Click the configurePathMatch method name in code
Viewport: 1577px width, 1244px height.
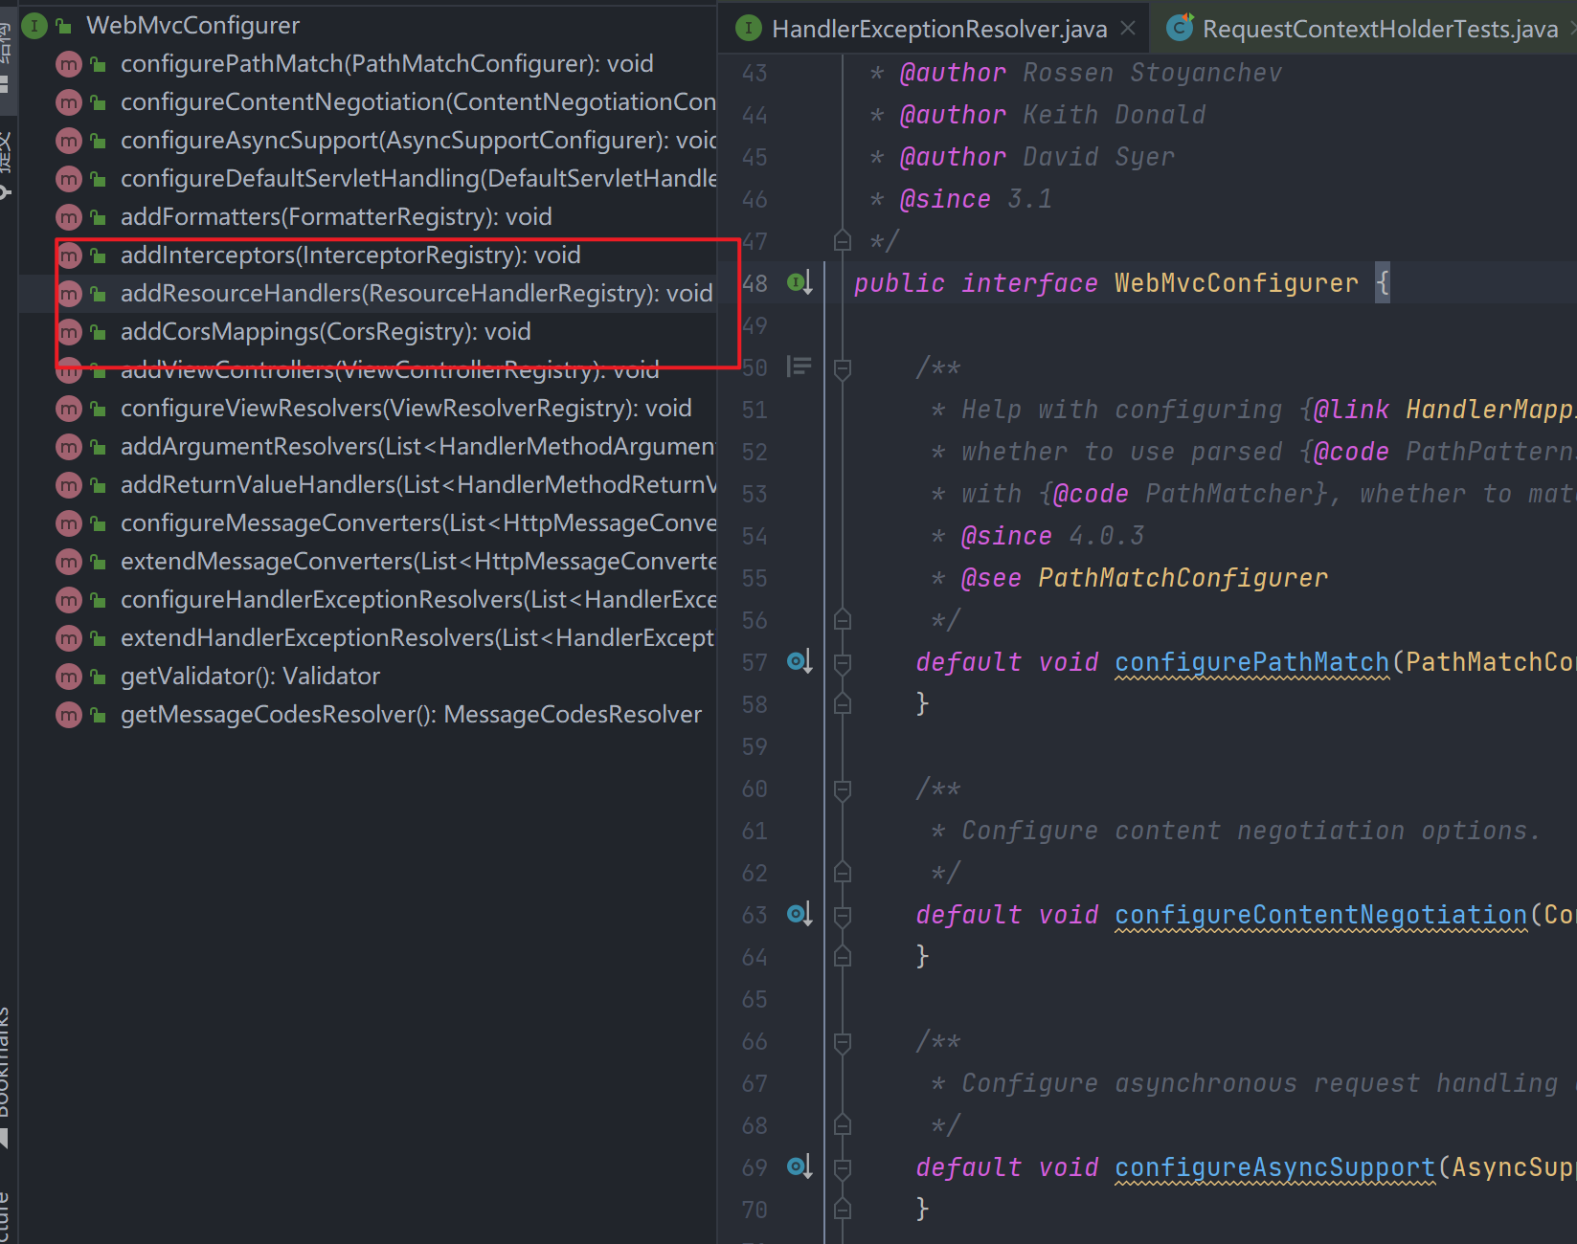click(1251, 662)
